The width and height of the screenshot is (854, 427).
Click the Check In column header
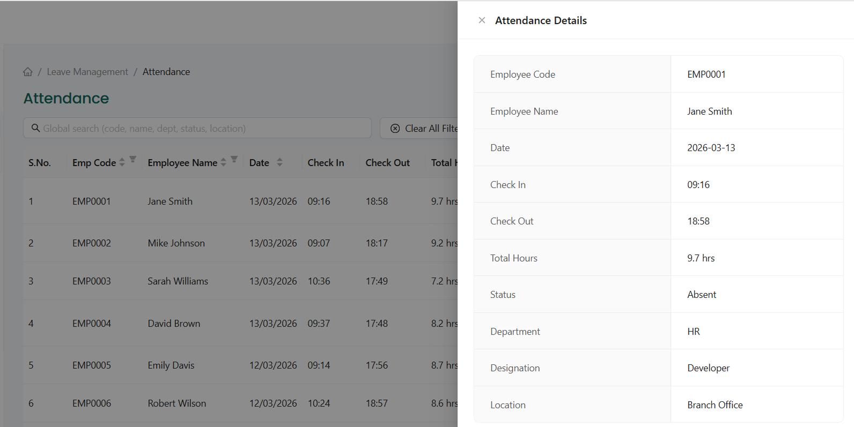click(326, 163)
